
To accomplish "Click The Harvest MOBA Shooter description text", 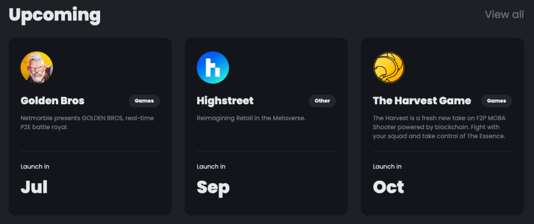I will (x=439, y=127).
